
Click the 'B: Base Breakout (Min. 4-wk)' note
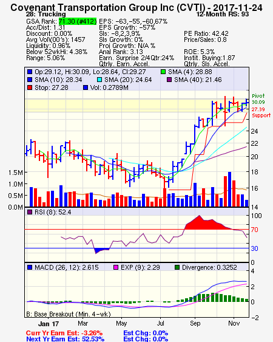click(x=69, y=314)
